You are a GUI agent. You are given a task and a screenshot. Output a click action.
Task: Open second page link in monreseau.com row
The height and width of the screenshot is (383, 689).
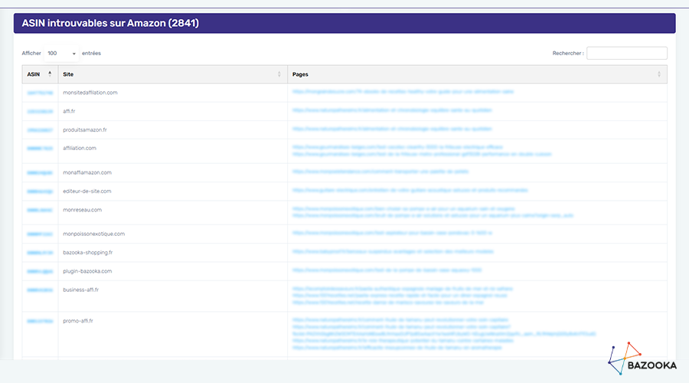click(x=433, y=216)
